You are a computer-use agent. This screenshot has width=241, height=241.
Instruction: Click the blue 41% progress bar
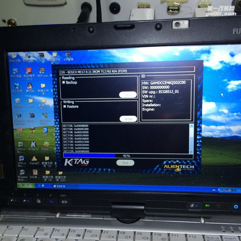point(90,155)
